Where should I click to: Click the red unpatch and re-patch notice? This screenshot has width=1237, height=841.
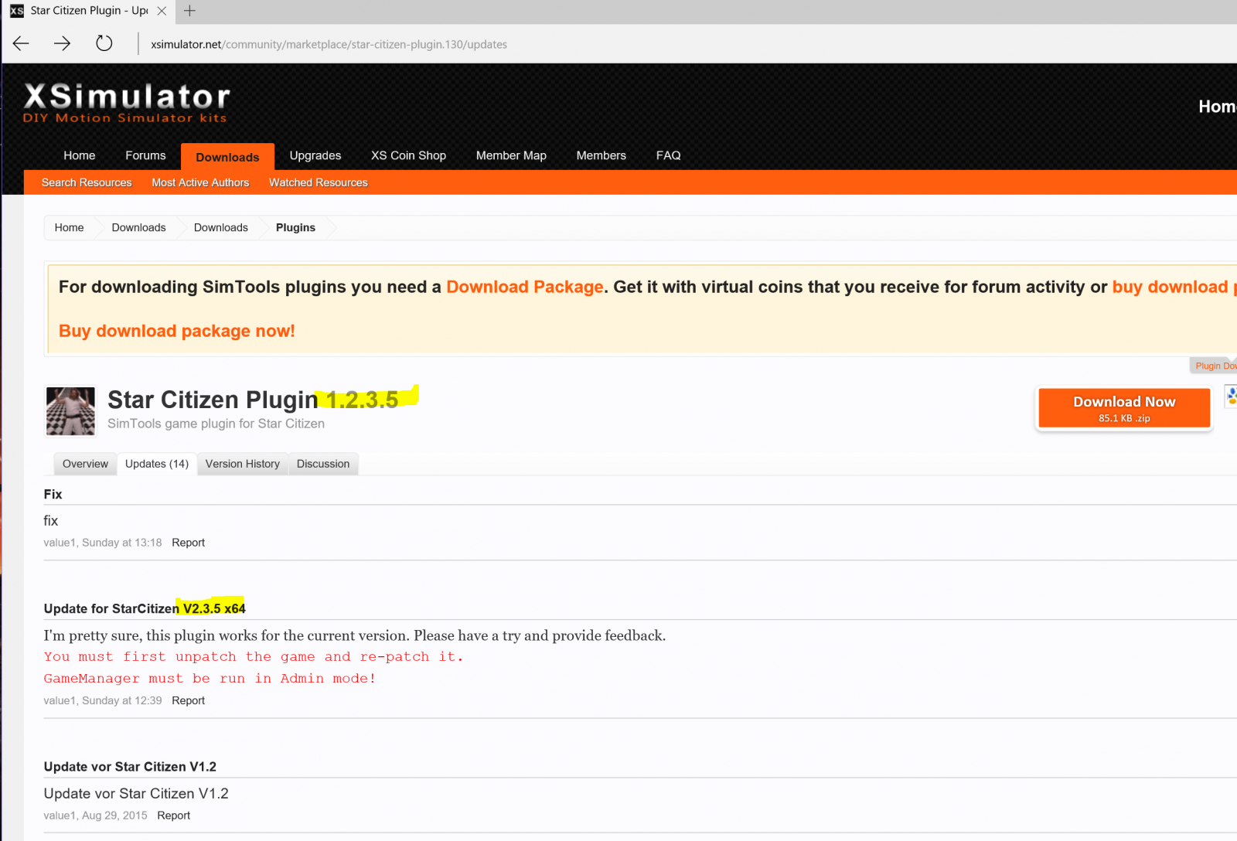(254, 656)
